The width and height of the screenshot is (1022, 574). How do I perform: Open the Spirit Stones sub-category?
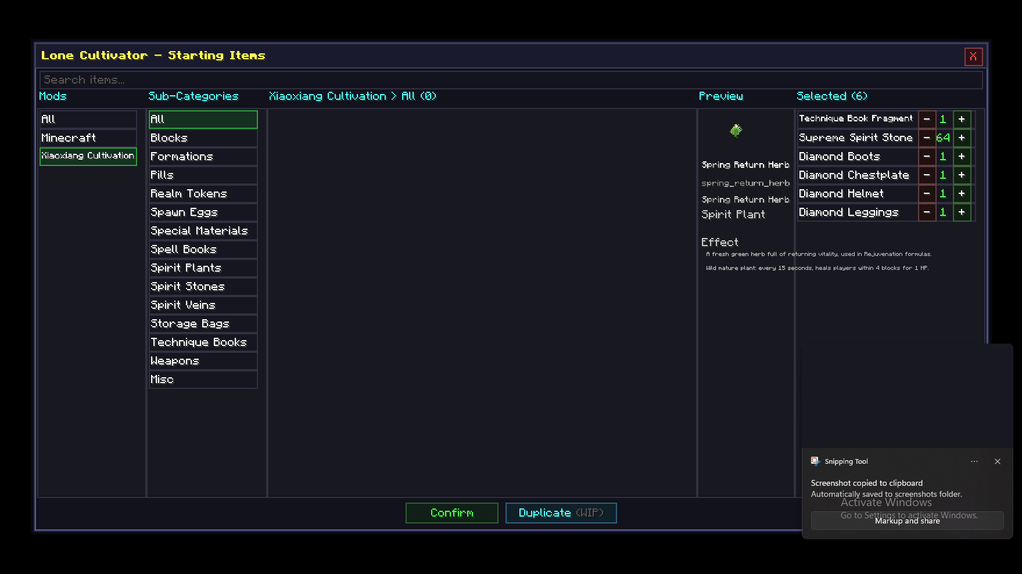203,287
